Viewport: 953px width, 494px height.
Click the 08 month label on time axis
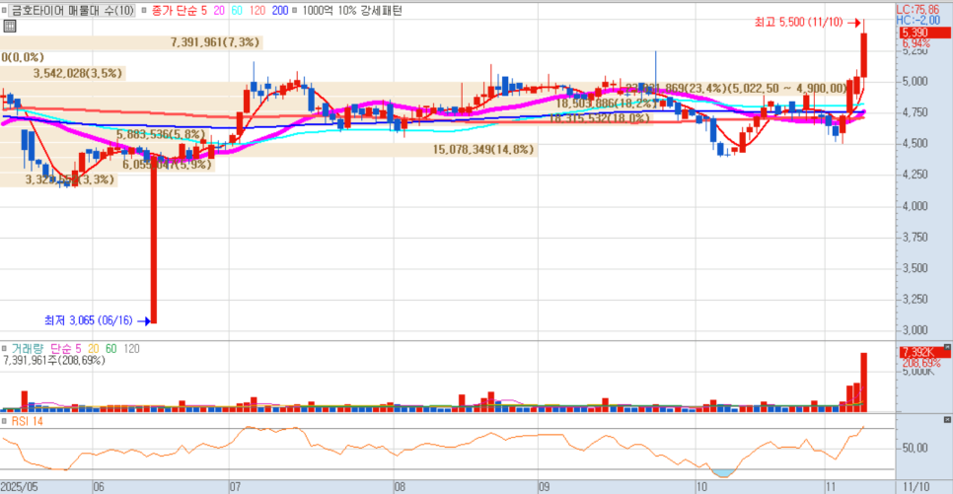[x=400, y=487]
